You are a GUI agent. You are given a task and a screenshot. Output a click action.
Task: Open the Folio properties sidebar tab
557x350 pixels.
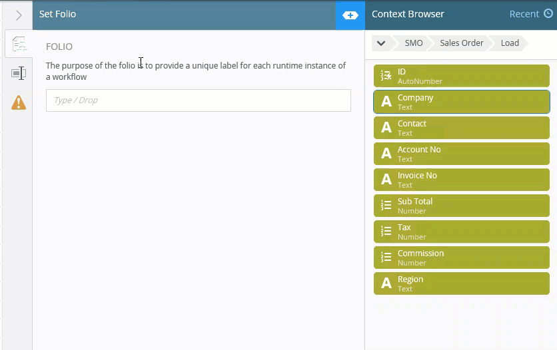click(x=19, y=45)
